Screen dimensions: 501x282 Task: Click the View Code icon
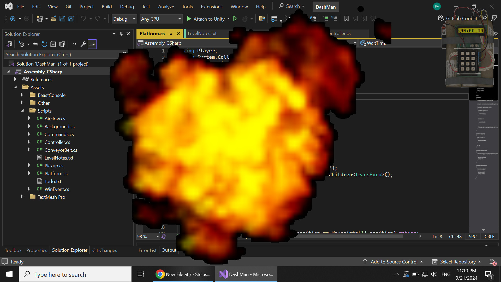[74, 44]
